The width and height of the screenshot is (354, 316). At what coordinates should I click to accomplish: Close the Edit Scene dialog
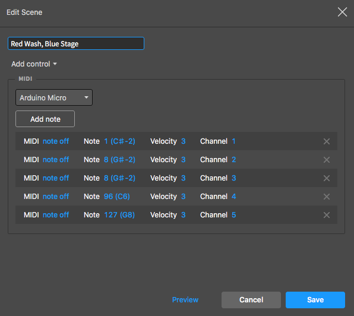(342, 12)
